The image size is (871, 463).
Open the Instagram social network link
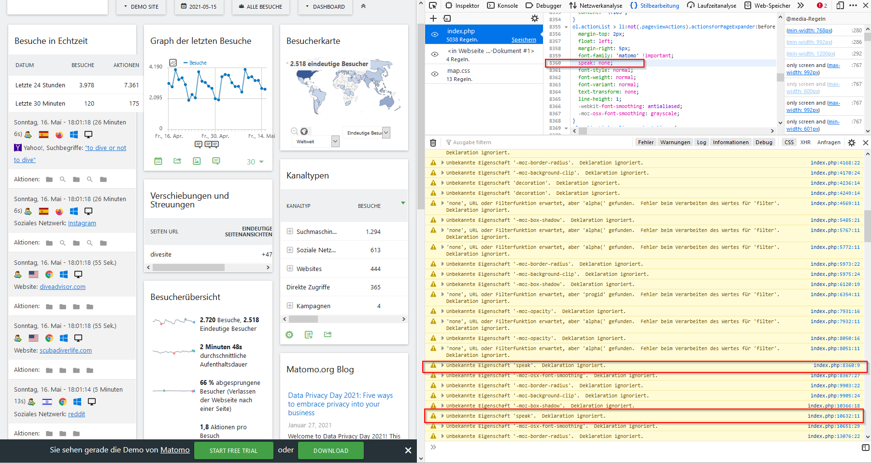coord(82,223)
